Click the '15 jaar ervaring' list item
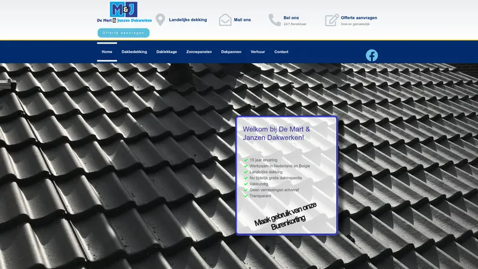The width and height of the screenshot is (478, 269). coord(263,160)
